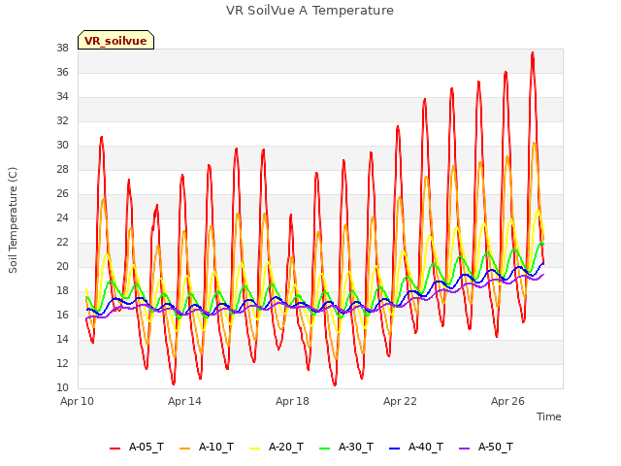Toggle the A-40_T legend entry
621x466 pixels.
416,447
